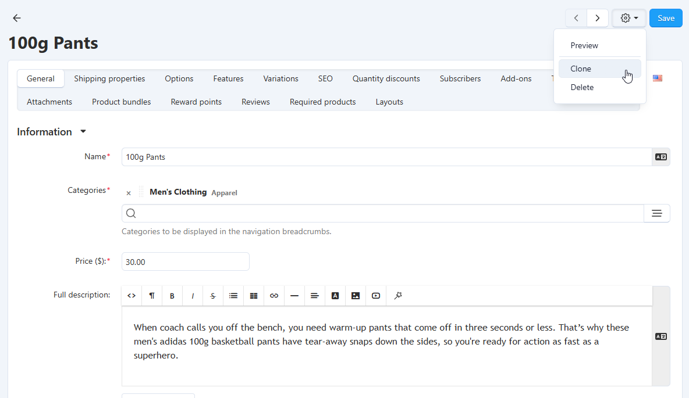
Task: Open the gear settings dropdown
Action: [x=629, y=18]
